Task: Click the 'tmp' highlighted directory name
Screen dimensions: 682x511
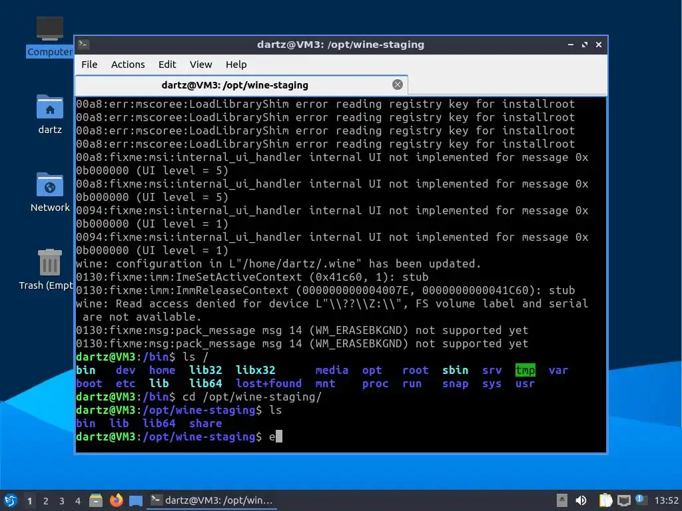Action: tap(525, 370)
